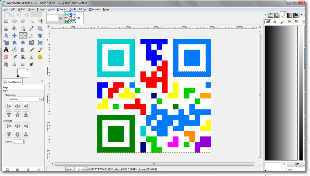Select the Text tool
The image size is (310, 176).
(6, 50)
